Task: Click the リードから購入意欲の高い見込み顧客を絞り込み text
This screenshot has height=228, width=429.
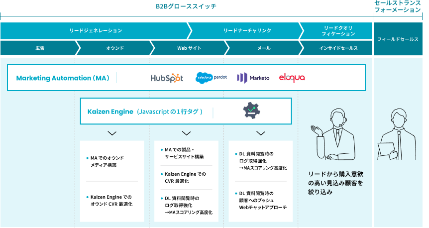Action: tap(336, 183)
